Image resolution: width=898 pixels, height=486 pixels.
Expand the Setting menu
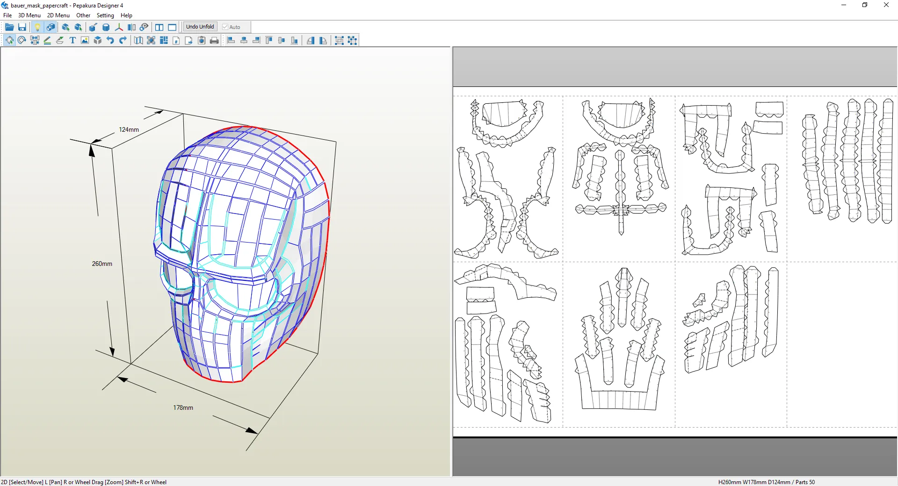click(x=105, y=15)
